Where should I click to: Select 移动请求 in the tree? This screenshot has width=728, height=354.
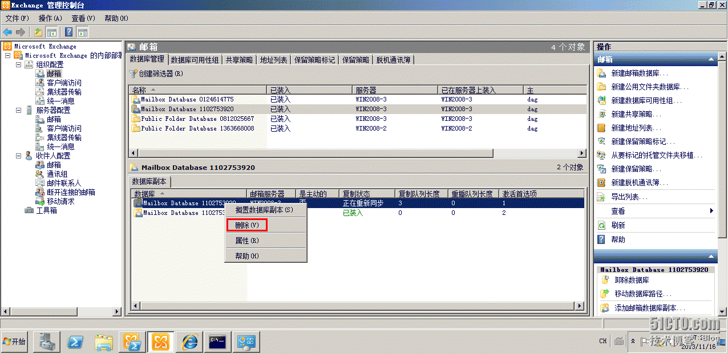tap(60, 201)
